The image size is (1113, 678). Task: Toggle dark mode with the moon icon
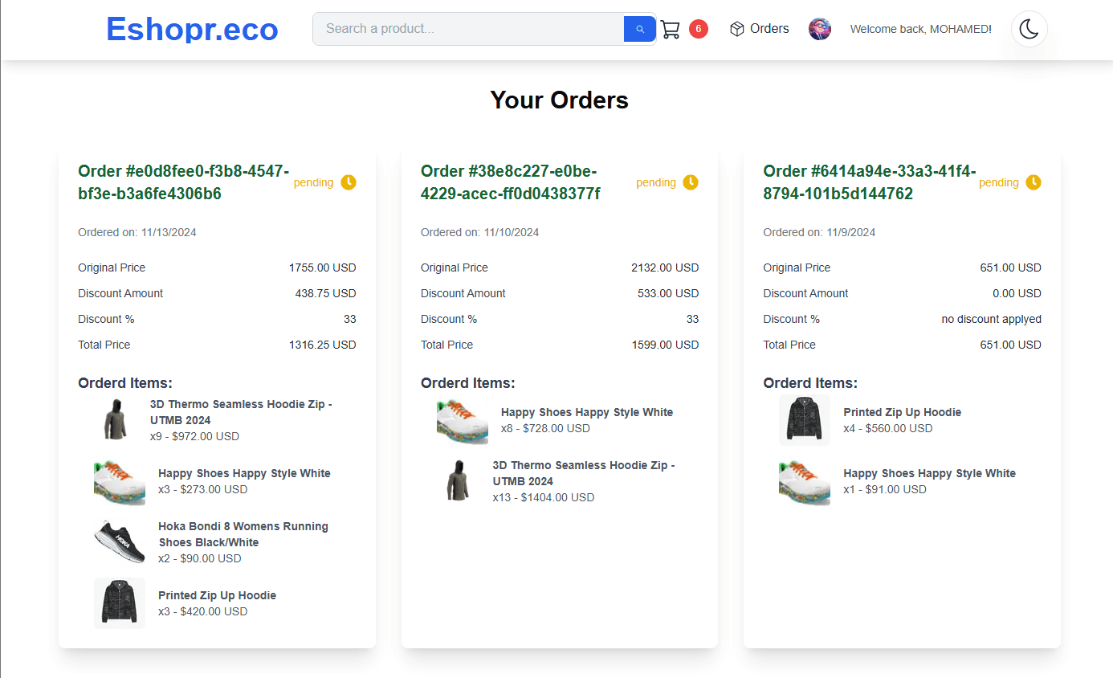tap(1029, 28)
